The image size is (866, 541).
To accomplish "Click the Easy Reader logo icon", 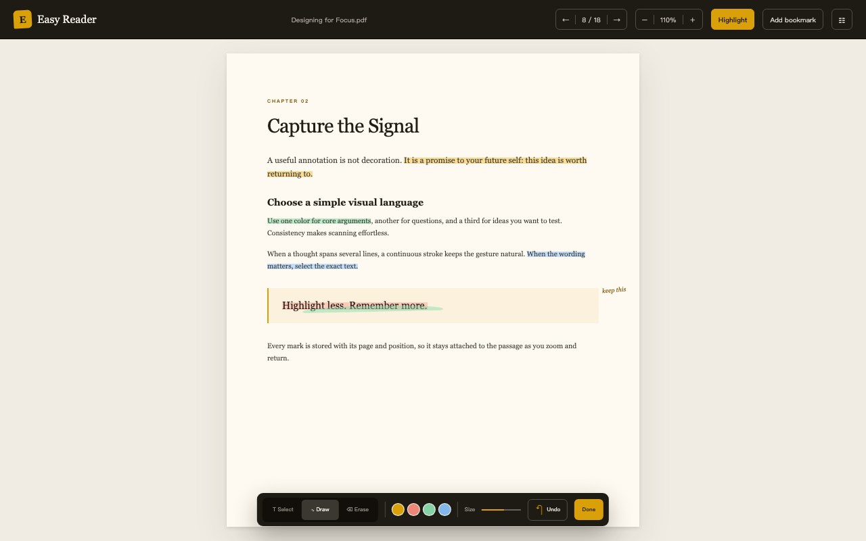I will click(22, 20).
